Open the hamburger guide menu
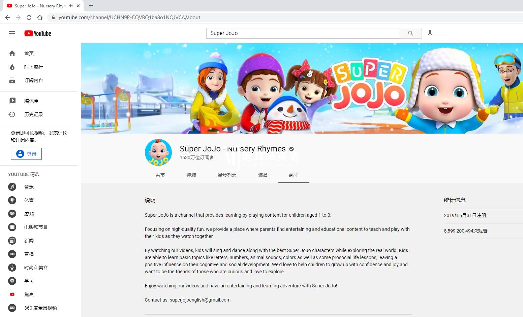This screenshot has width=523, height=317. tap(12, 33)
